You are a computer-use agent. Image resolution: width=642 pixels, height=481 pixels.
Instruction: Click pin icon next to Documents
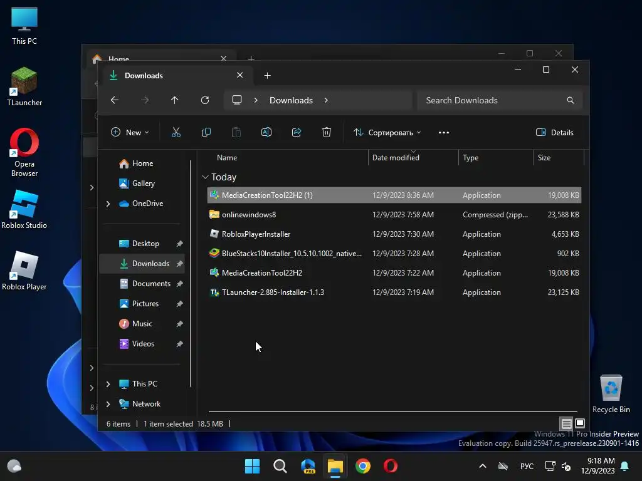[x=179, y=284]
